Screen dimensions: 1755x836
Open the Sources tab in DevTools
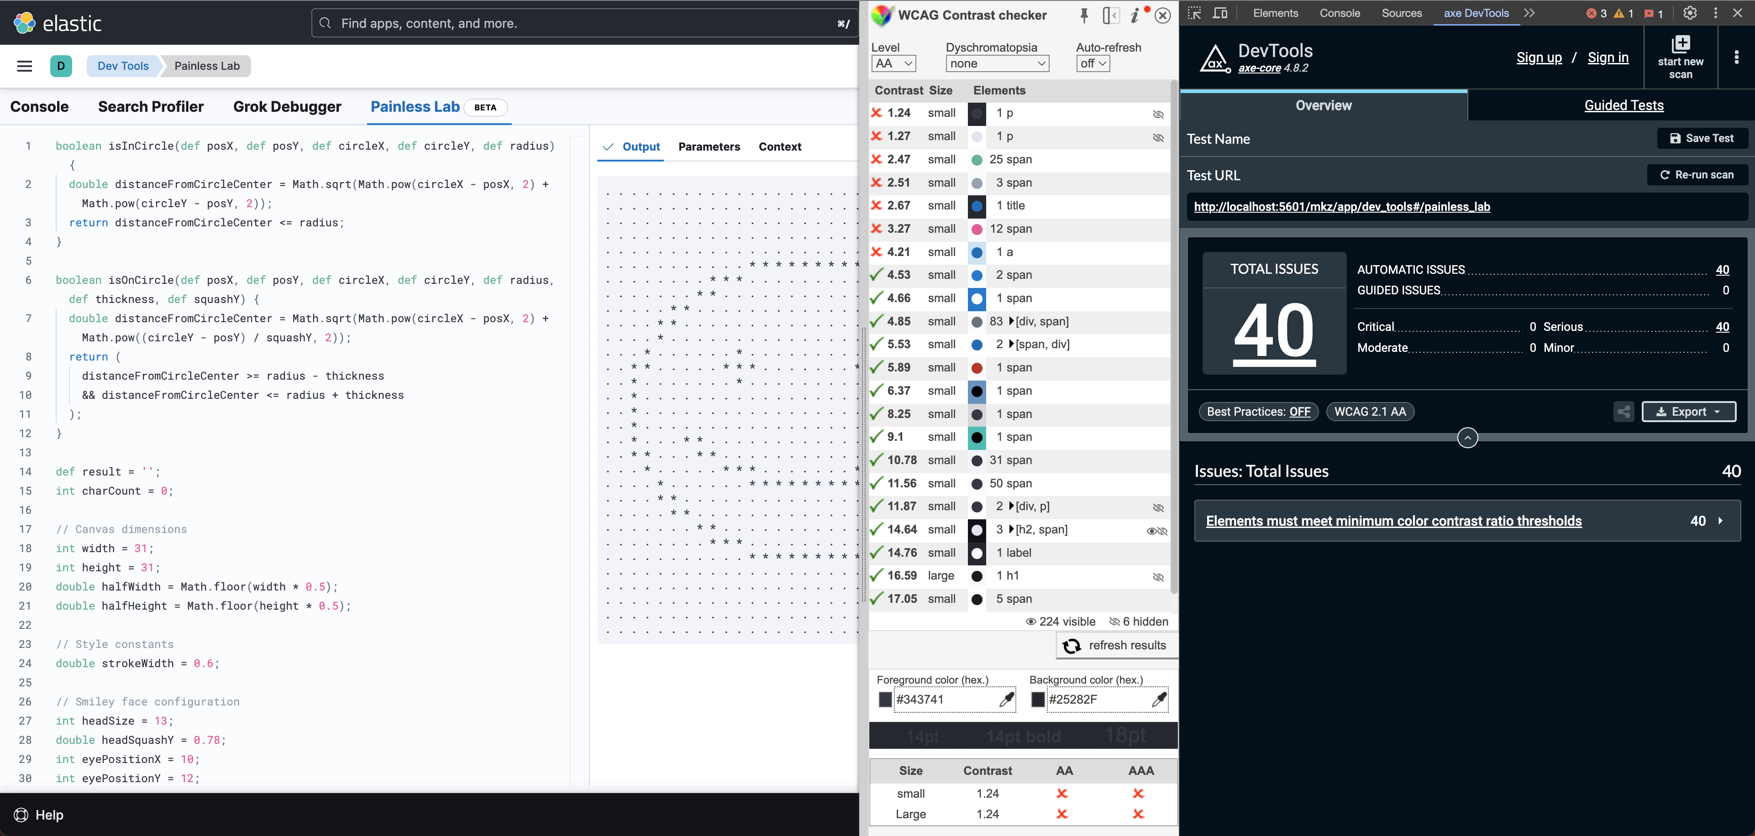click(x=1402, y=13)
